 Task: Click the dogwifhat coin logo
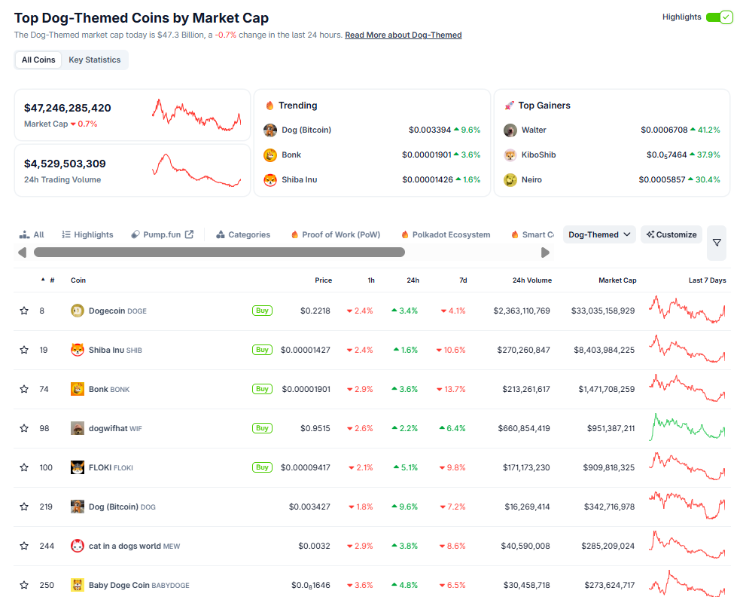coord(78,428)
